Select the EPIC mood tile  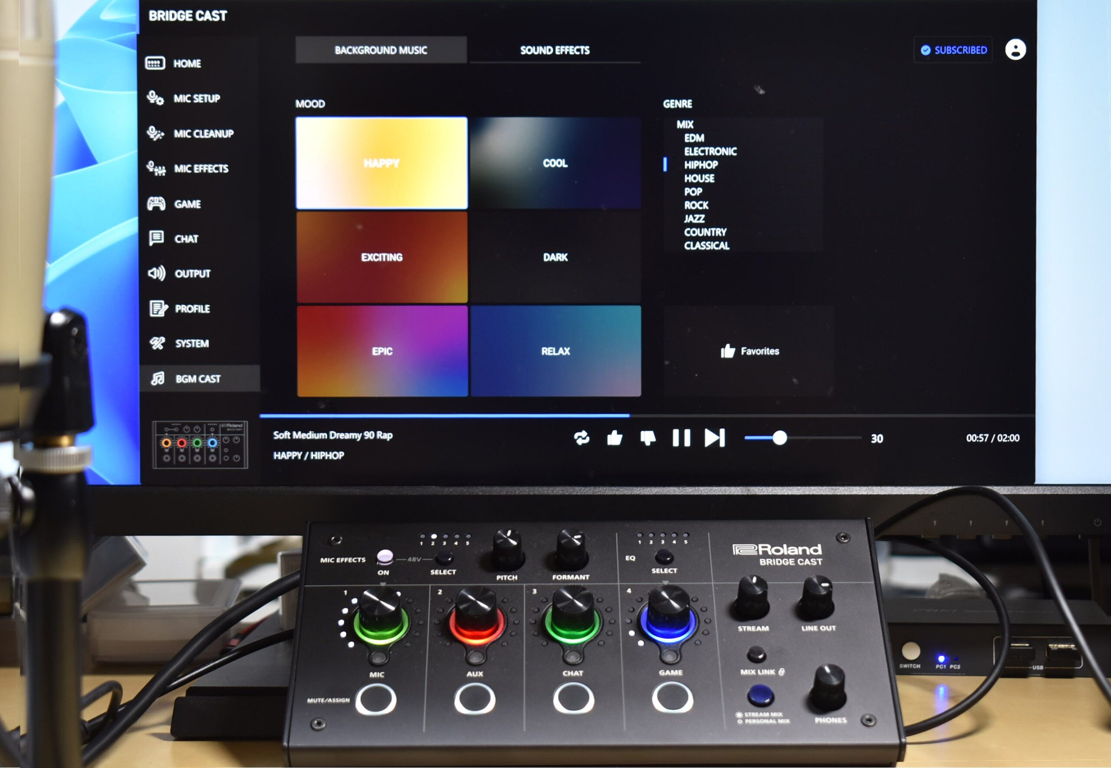tap(382, 351)
